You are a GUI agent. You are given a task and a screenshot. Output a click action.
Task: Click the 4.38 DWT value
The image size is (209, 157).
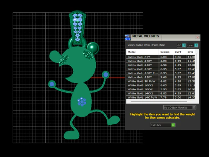178,81
